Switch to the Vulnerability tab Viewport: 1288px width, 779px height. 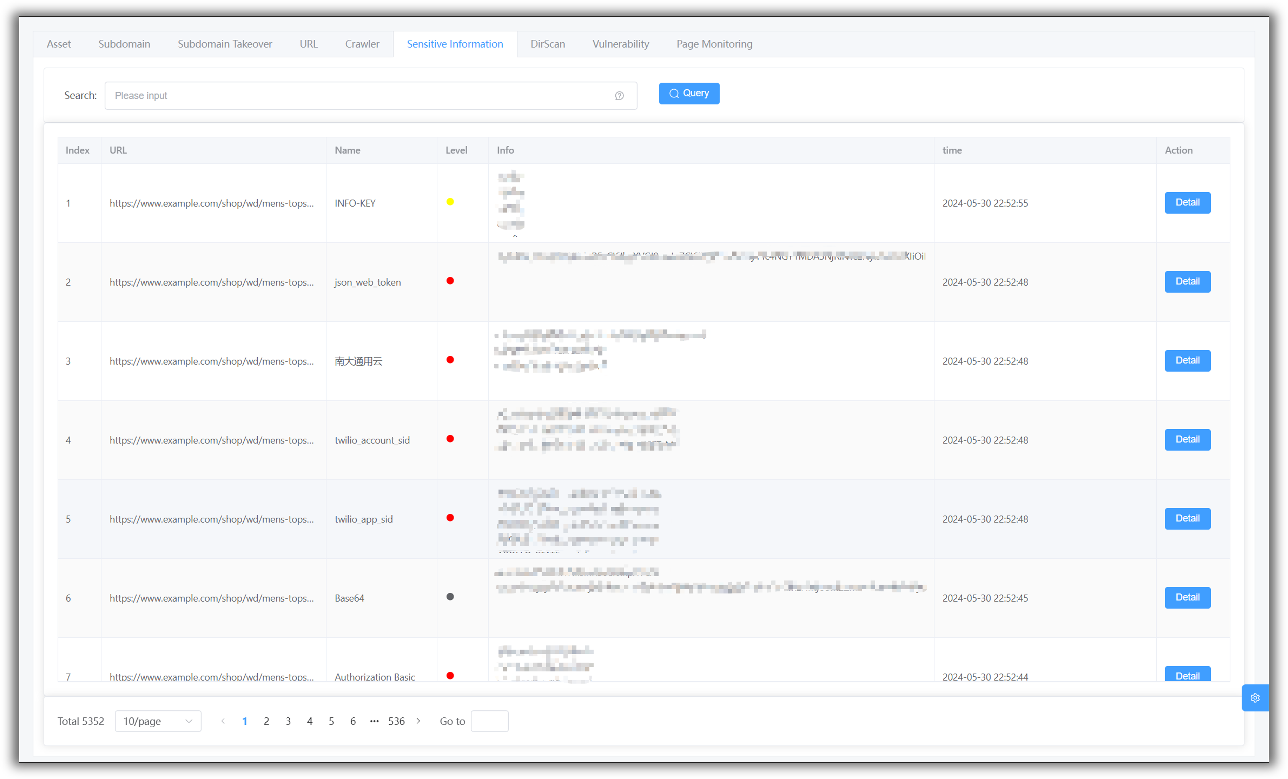pos(620,44)
